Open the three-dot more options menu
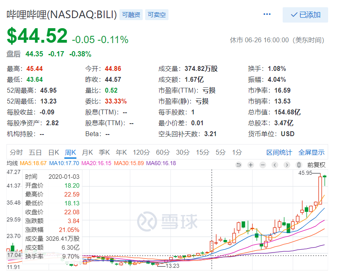 (267, 14)
